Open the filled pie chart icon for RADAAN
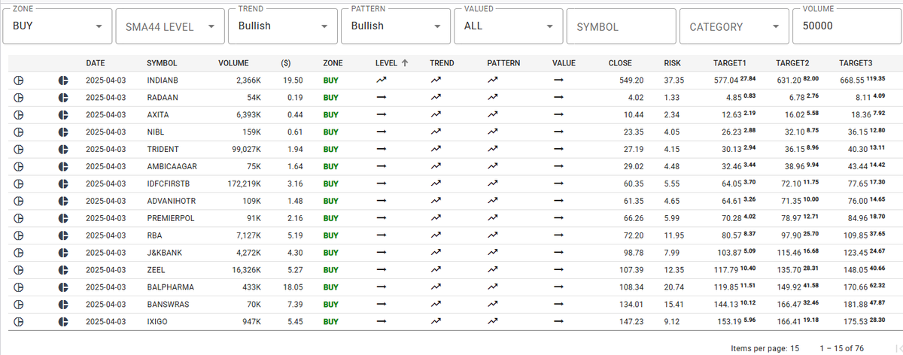The width and height of the screenshot is (903, 355). point(63,97)
